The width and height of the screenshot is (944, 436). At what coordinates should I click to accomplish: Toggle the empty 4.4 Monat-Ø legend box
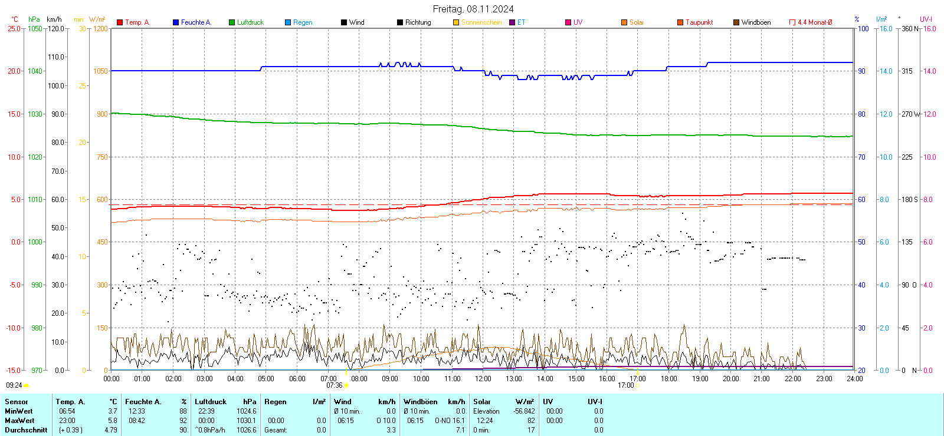tap(792, 22)
